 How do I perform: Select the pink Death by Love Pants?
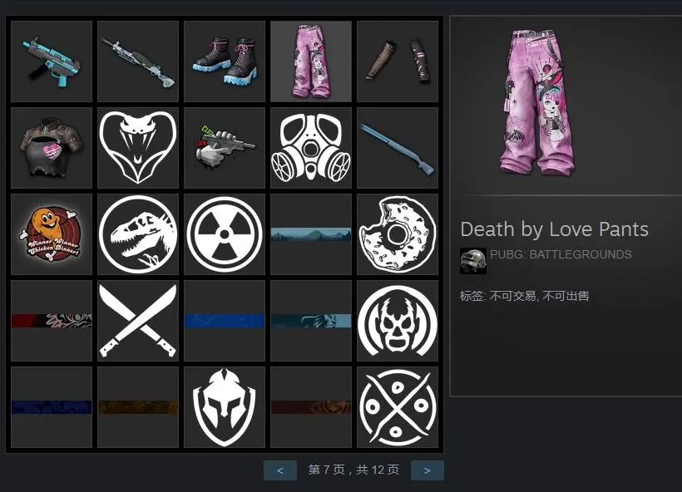pos(311,61)
